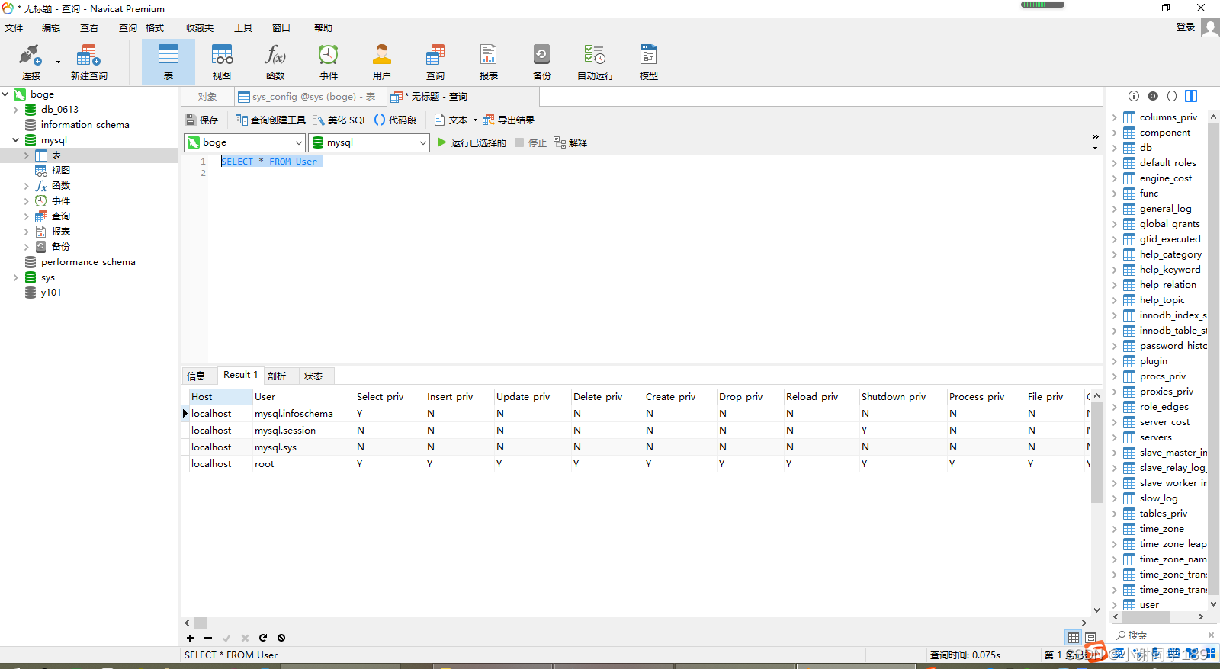Expand the sys database node
The width and height of the screenshot is (1220, 669).
[x=16, y=277]
